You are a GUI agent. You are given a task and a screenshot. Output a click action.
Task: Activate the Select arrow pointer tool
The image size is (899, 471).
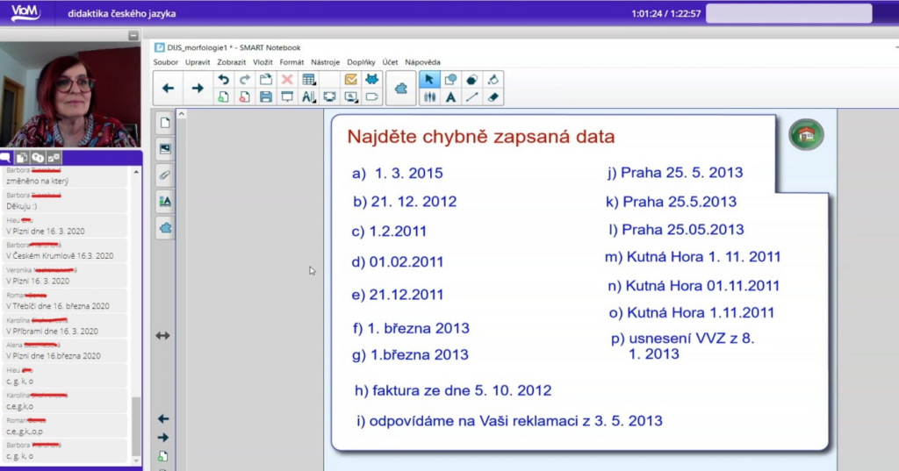[429, 80]
